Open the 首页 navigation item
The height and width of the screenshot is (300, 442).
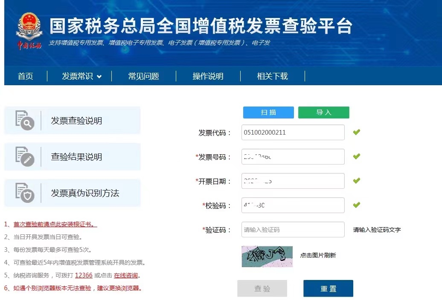point(25,76)
